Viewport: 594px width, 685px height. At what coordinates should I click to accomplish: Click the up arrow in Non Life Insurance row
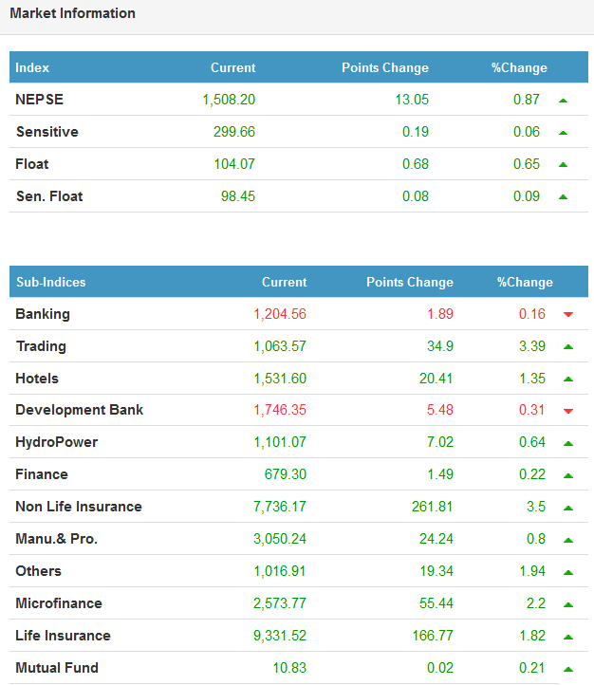568,509
